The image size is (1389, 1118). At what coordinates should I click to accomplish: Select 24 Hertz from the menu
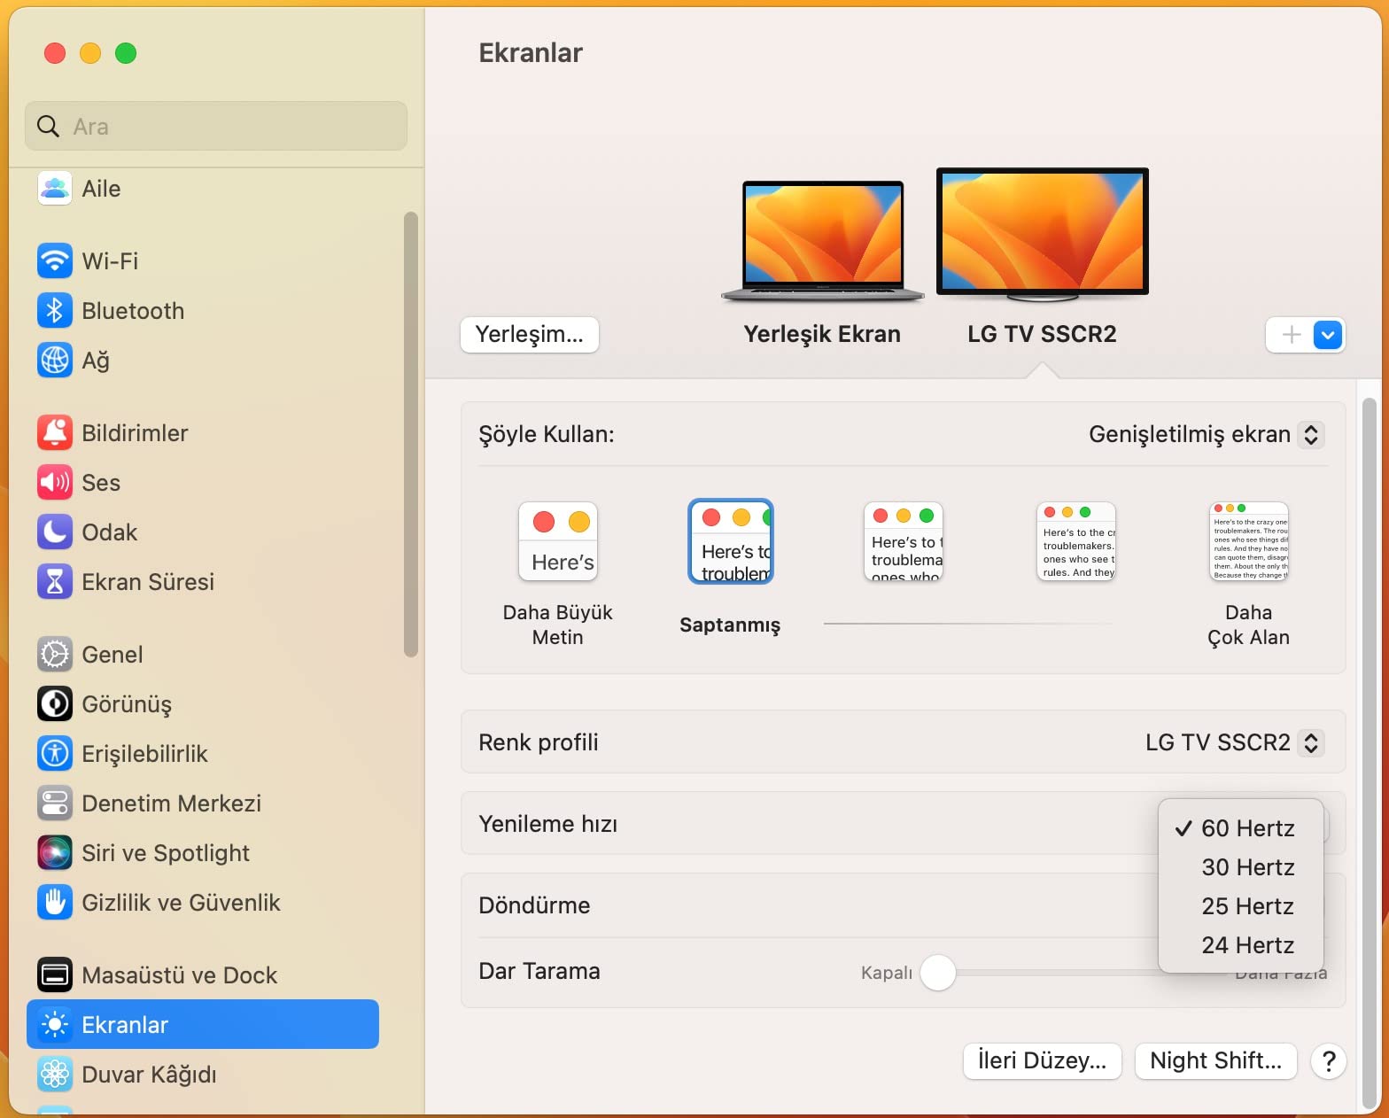[1247, 945]
